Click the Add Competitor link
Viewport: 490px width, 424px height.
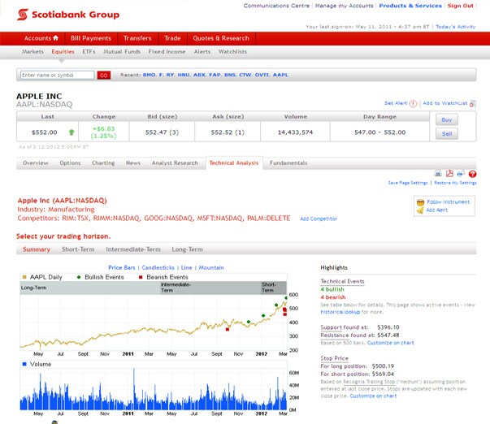(319, 218)
